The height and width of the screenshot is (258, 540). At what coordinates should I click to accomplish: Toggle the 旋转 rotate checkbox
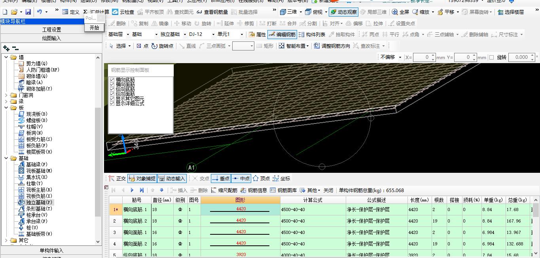(491, 58)
